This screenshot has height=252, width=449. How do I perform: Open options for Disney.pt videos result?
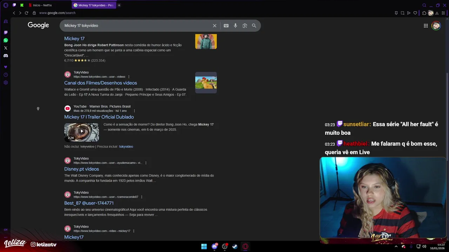click(146, 163)
